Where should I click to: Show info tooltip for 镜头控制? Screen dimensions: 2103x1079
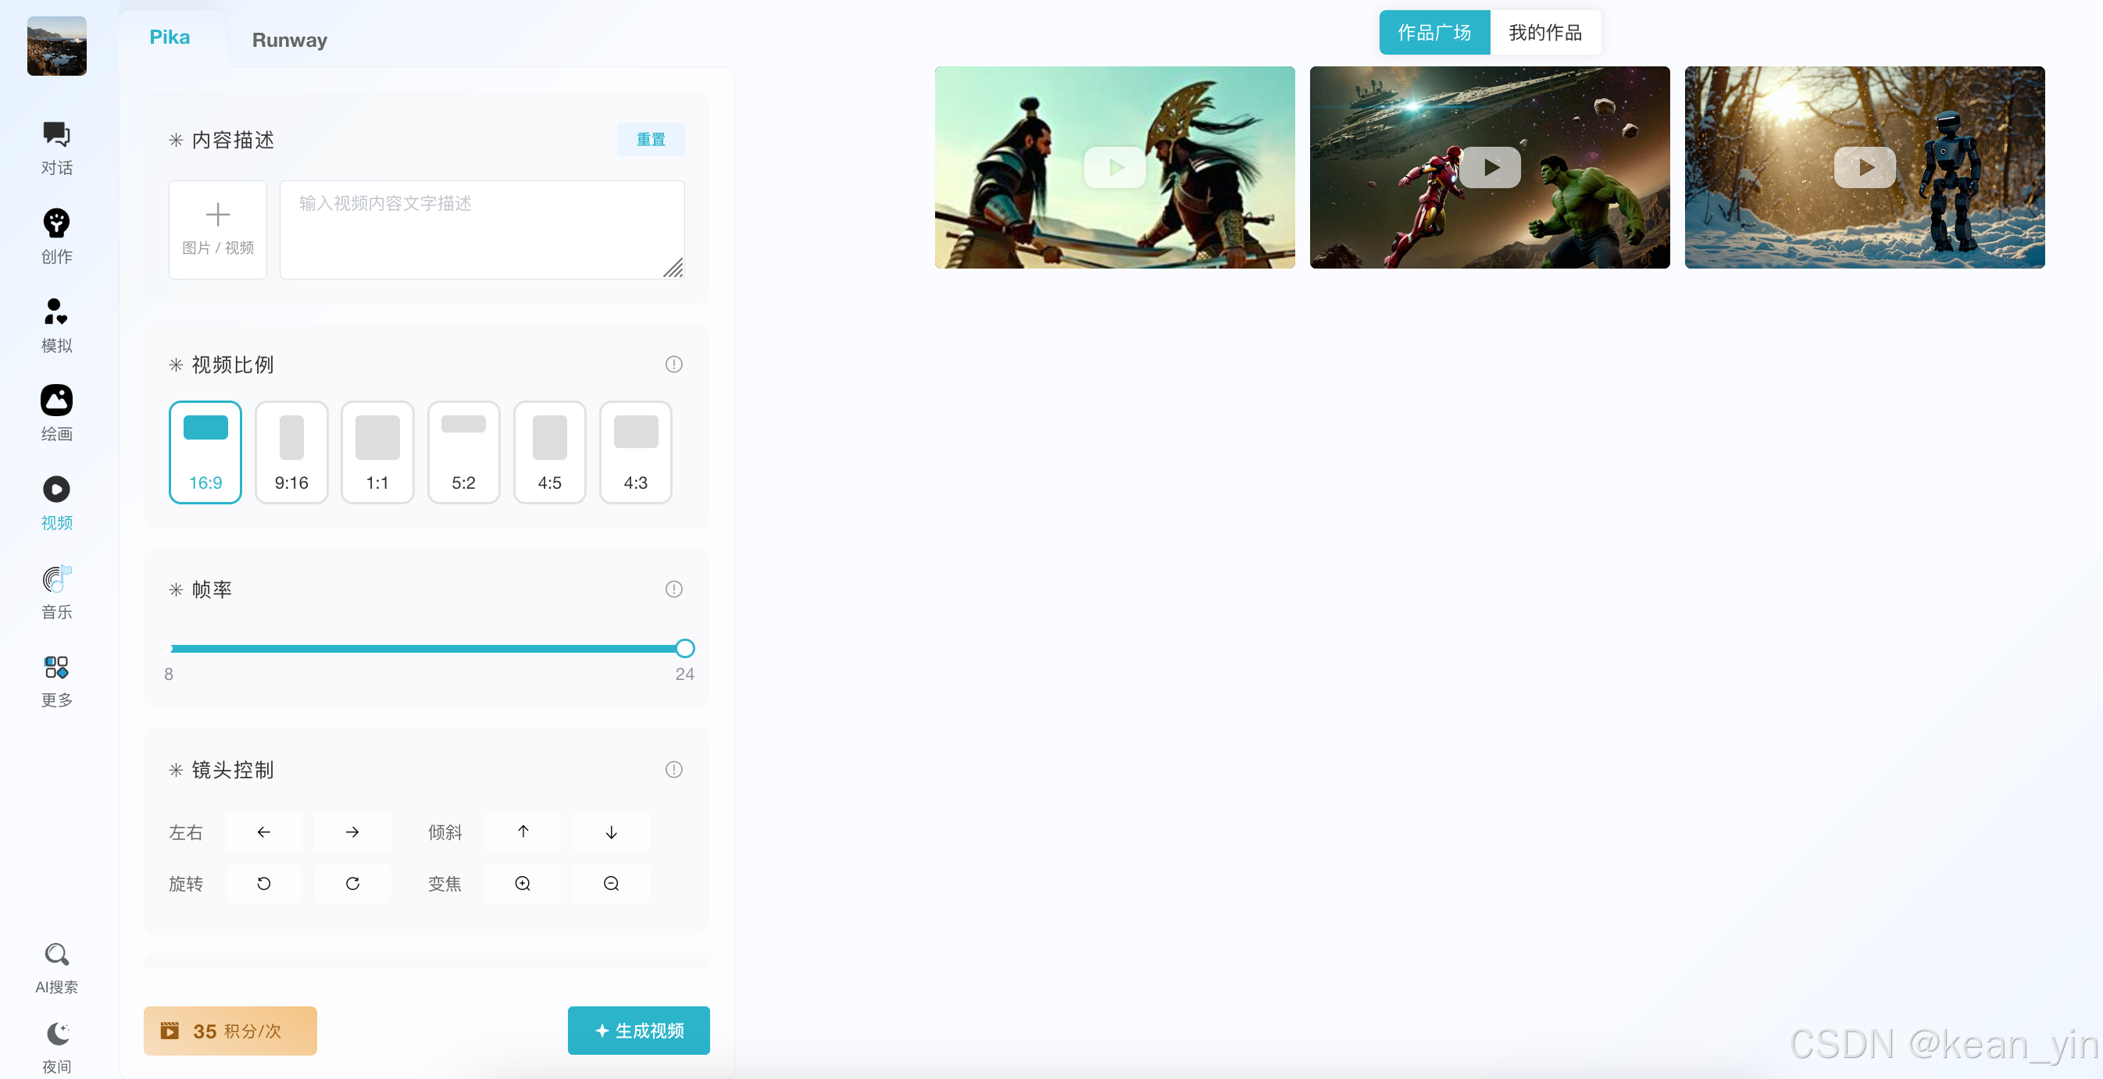coord(673,770)
